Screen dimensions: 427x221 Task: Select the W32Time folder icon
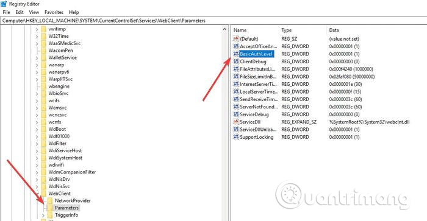tap(43, 36)
